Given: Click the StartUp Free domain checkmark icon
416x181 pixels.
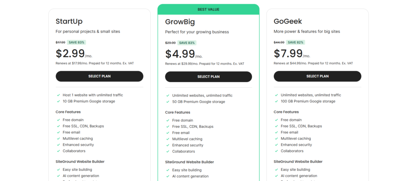Looking at the screenshot, I should coord(58,120).
